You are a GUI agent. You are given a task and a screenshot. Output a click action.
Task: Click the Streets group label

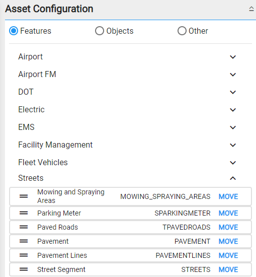click(31, 178)
